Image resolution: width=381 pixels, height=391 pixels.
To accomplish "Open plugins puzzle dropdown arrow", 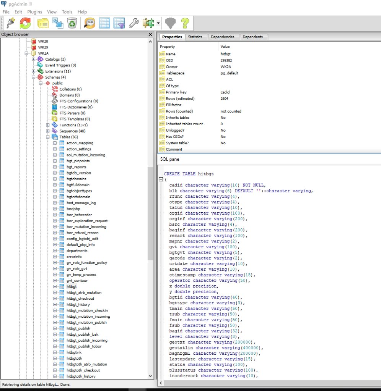I will coord(158,23).
